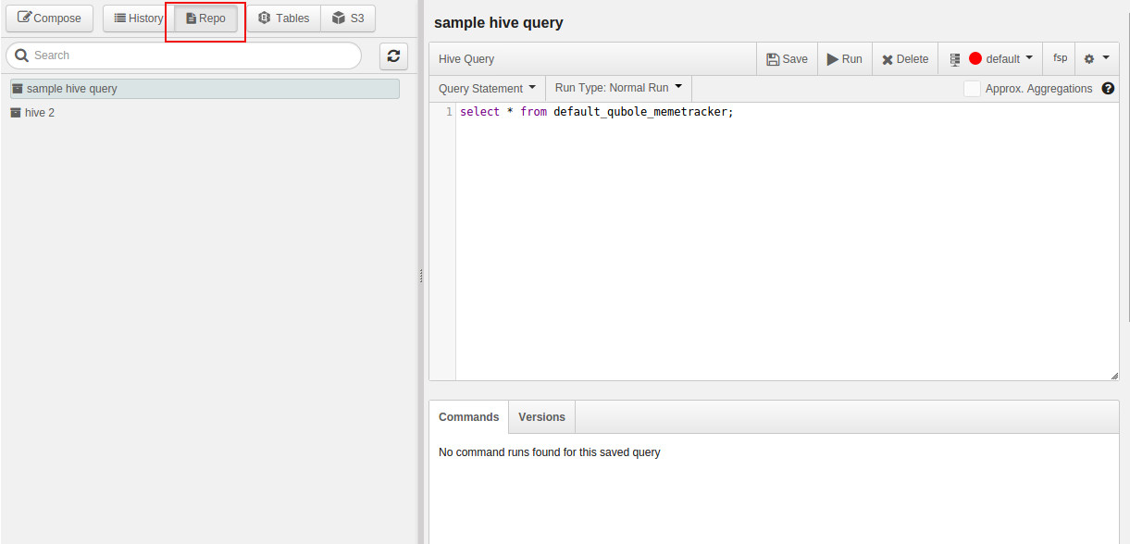Open the Run Type: Normal Run dropdown
Screen dimensions: 1130x544
pos(618,89)
